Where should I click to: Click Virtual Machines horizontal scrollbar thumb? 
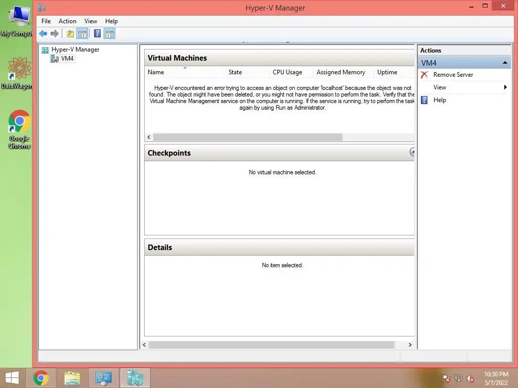pos(248,137)
